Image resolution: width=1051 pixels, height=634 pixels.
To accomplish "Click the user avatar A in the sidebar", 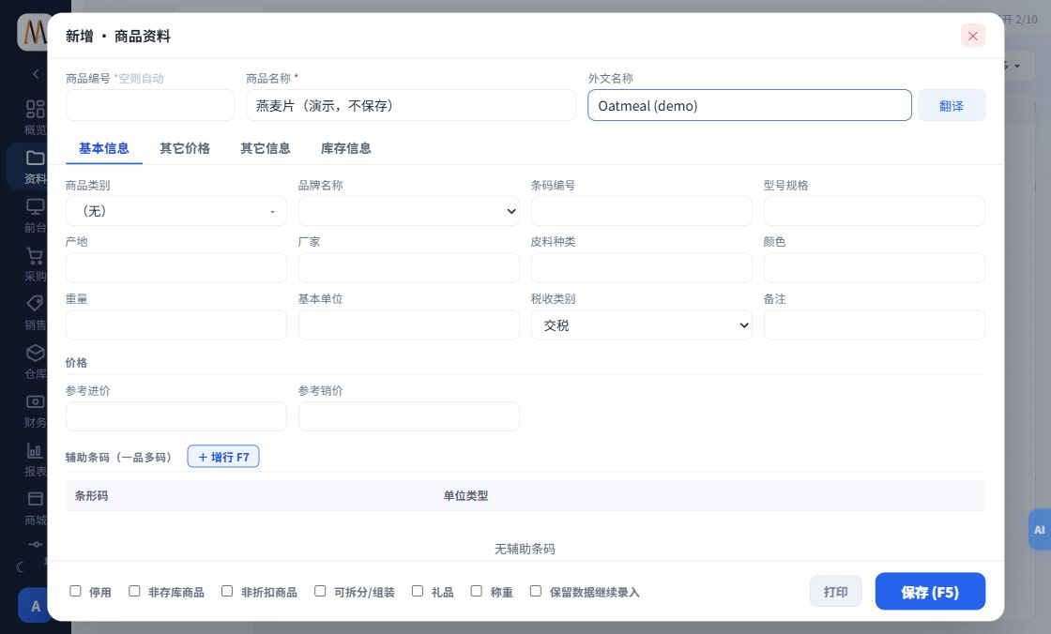I will point(35,606).
